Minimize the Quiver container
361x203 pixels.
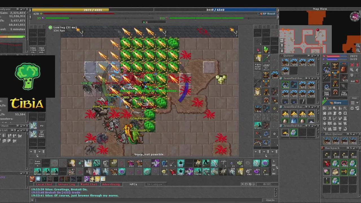(315, 56)
